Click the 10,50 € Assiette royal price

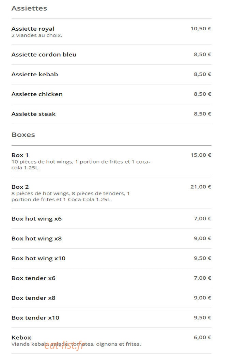point(201,29)
